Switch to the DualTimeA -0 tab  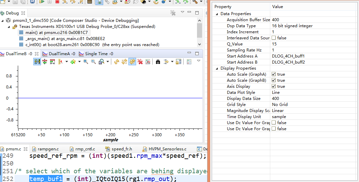(x=59, y=54)
